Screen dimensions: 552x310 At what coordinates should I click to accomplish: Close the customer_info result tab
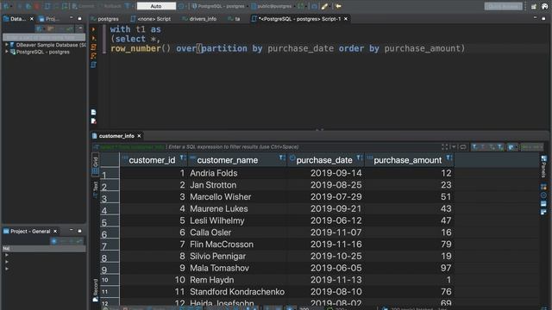[139, 136]
